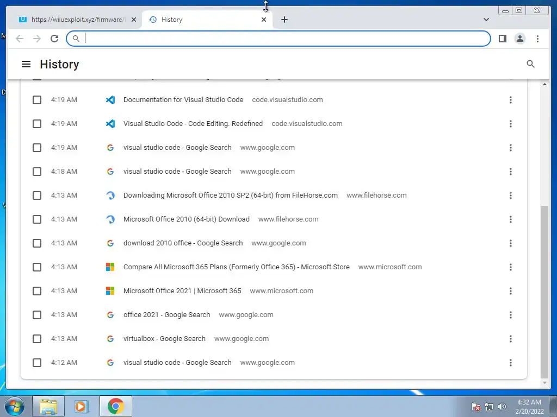557x417 pixels.
Task: Open more actions for virtualbox Google Search
Action: 510,339
